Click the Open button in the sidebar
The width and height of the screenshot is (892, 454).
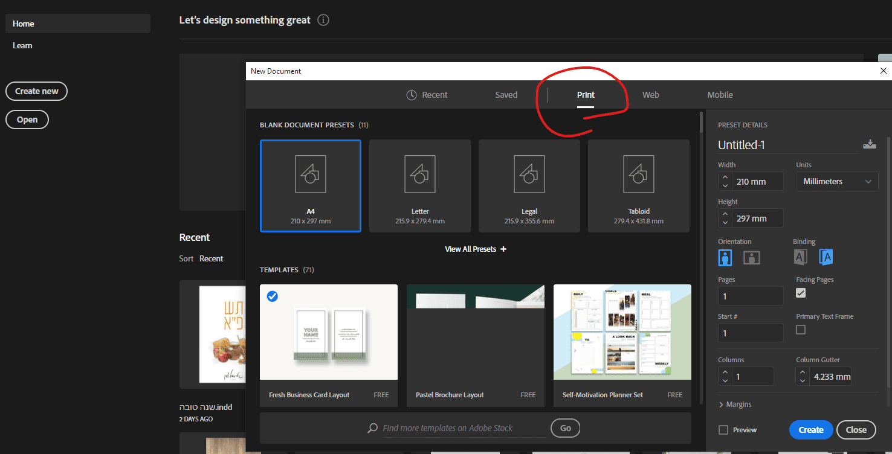click(x=27, y=120)
